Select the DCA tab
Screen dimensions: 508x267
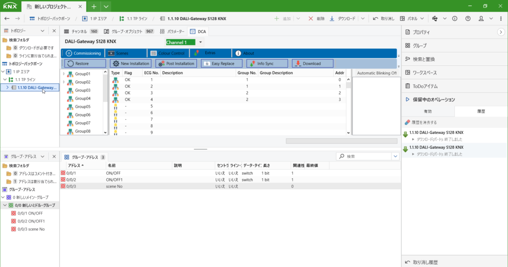pyautogui.click(x=198, y=31)
